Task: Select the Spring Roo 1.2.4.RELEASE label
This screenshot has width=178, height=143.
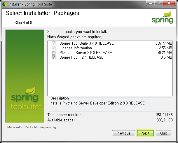Action: [81, 57]
